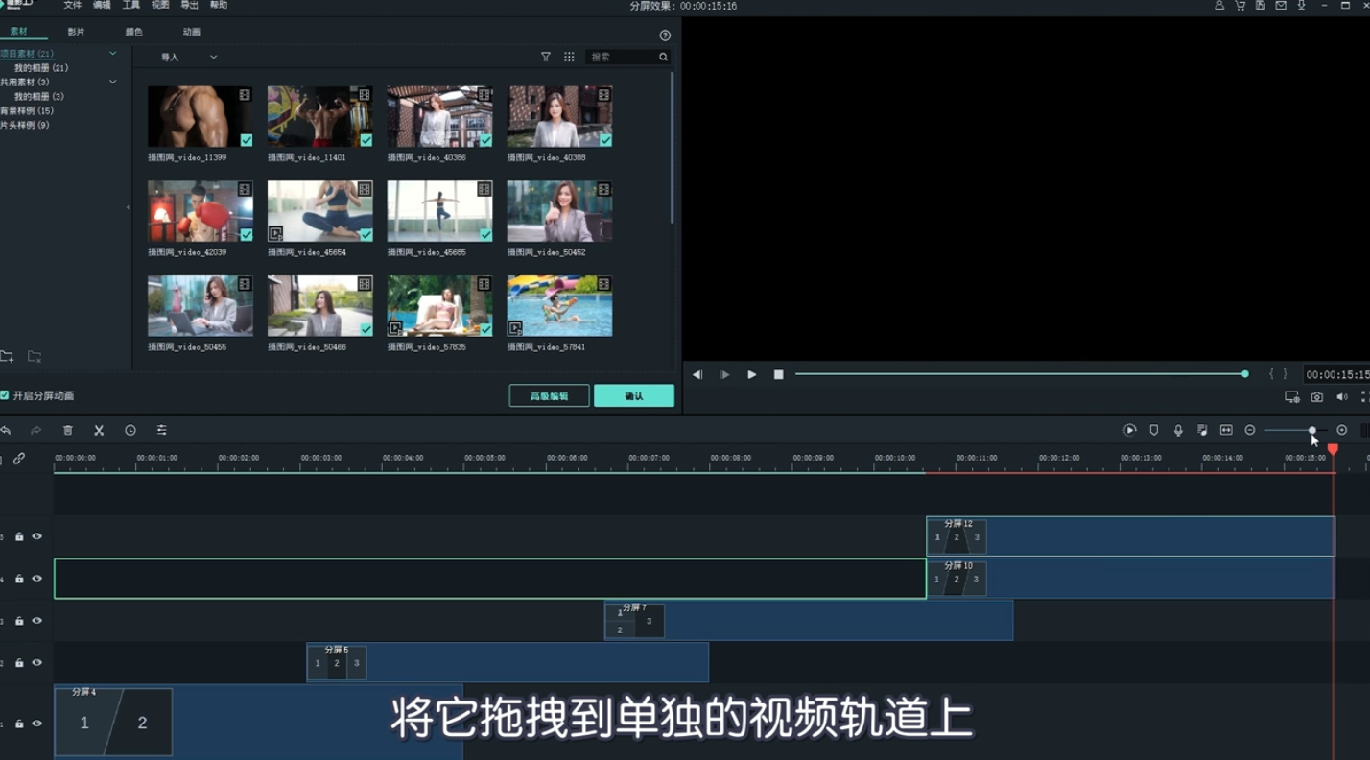Switch view with the grid dots icon
The height and width of the screenshot is (760, 1370).
tap(569, 57)
